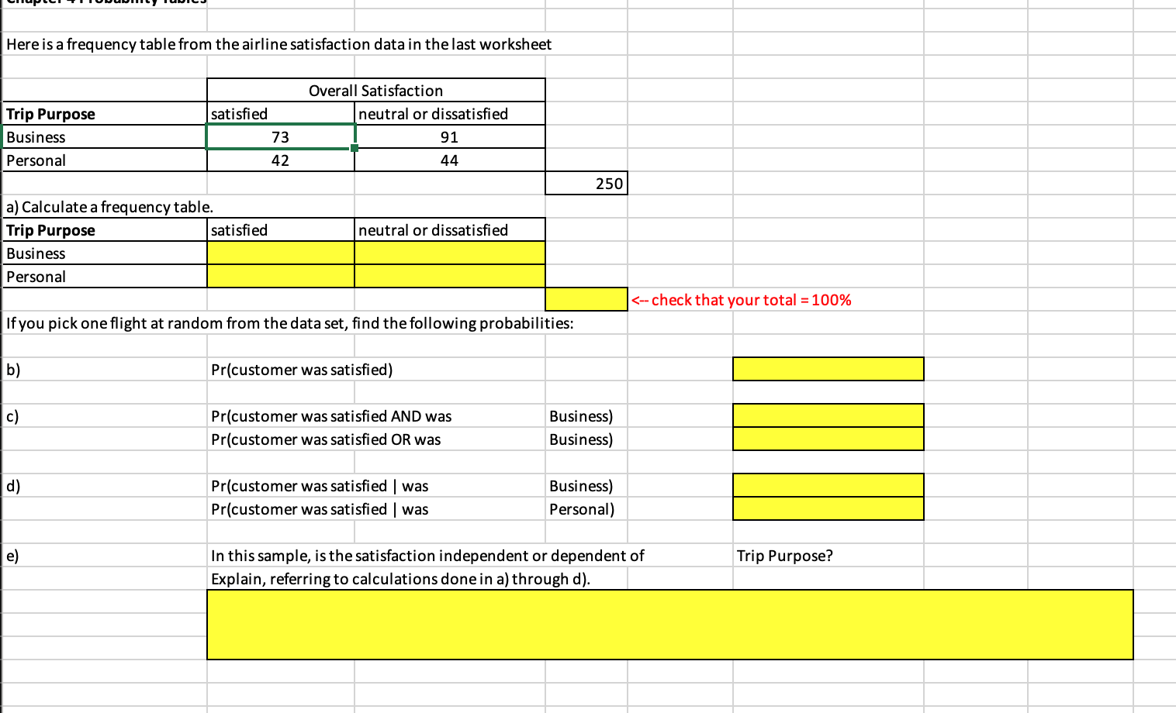Screen dimensions: 1176x713
Task: Select the cell with Personal satisfied value 42
Action: (279, 160)
